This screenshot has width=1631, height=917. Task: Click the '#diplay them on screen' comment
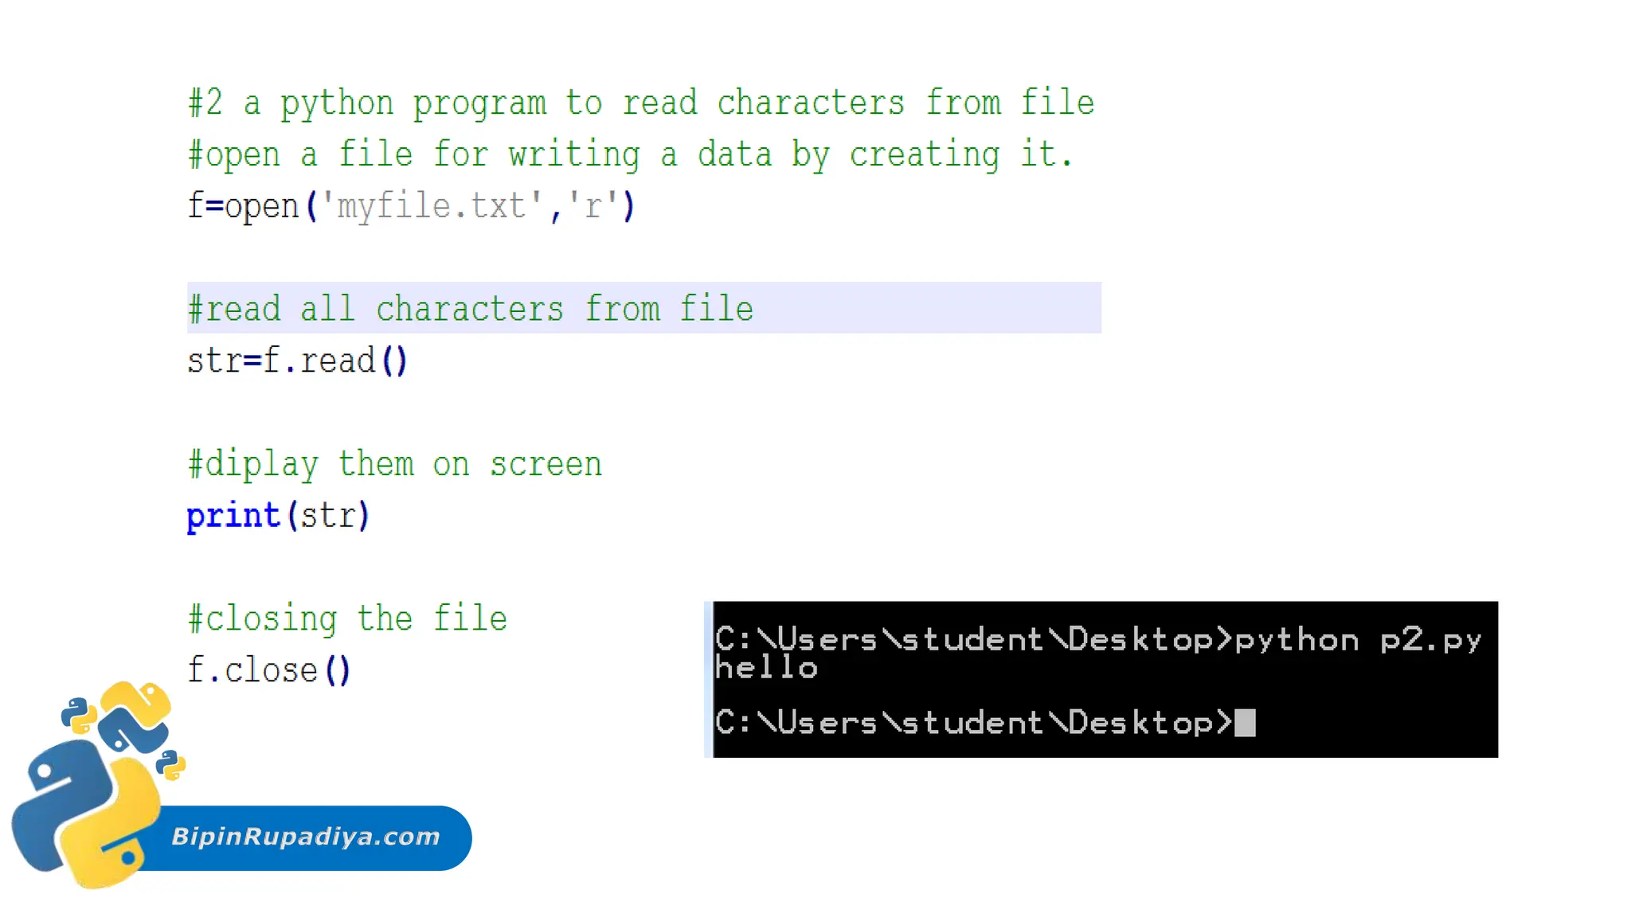click(394, 464)
